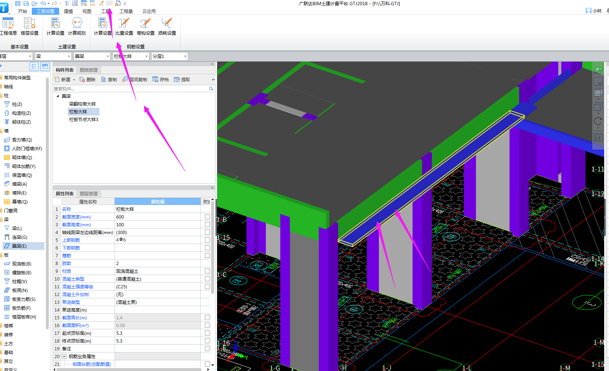Screen dimensions: 609x371
Task: Switch to the 建模 ribbon tab
Action: click(68, 11)
